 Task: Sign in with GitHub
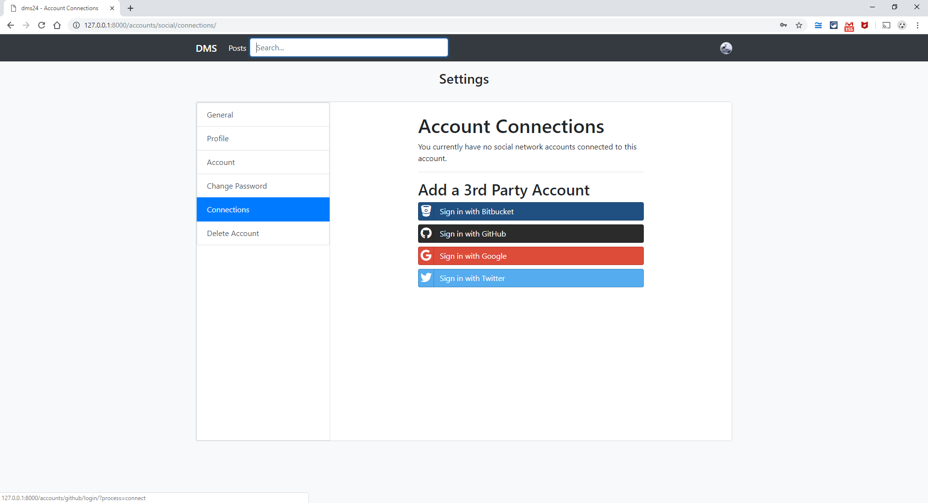coord(531,234)
